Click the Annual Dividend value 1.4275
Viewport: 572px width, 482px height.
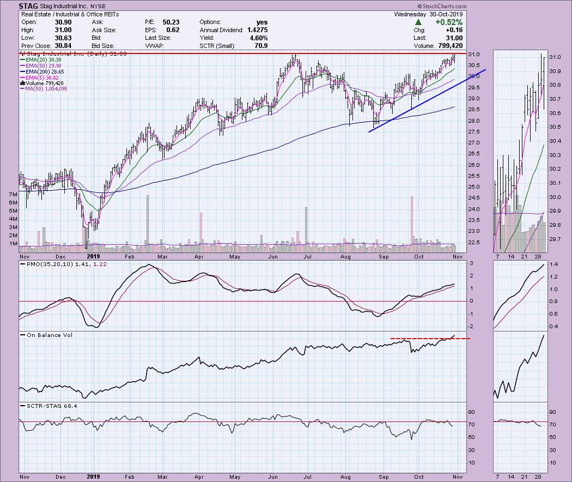[x=258, y=30]
